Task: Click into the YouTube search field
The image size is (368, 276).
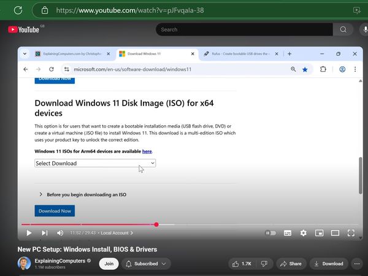Action: [244, 29]
